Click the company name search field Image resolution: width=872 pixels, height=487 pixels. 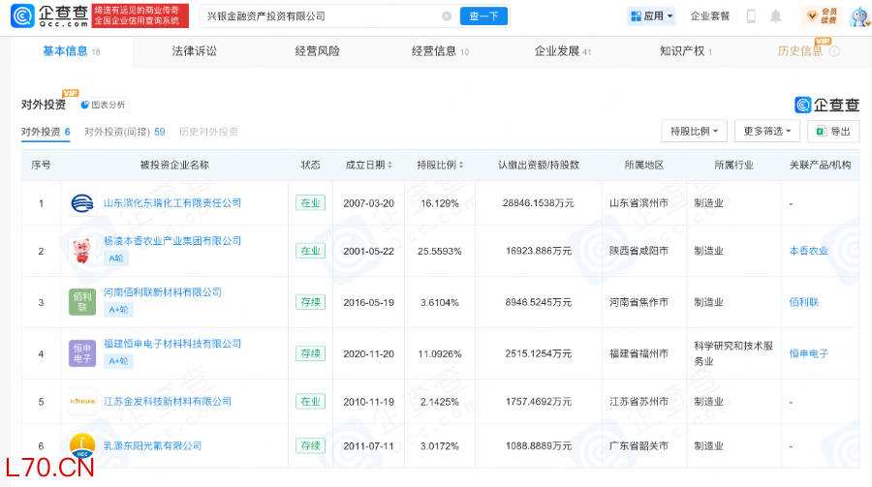click(320, 16)
